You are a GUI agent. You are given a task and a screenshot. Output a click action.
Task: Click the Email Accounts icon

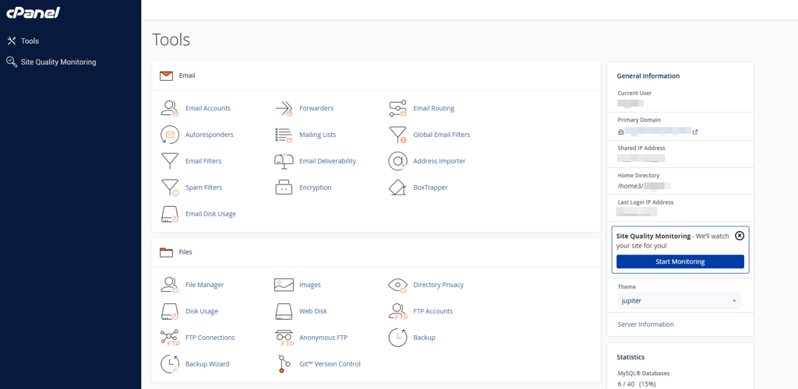(169, 108)
